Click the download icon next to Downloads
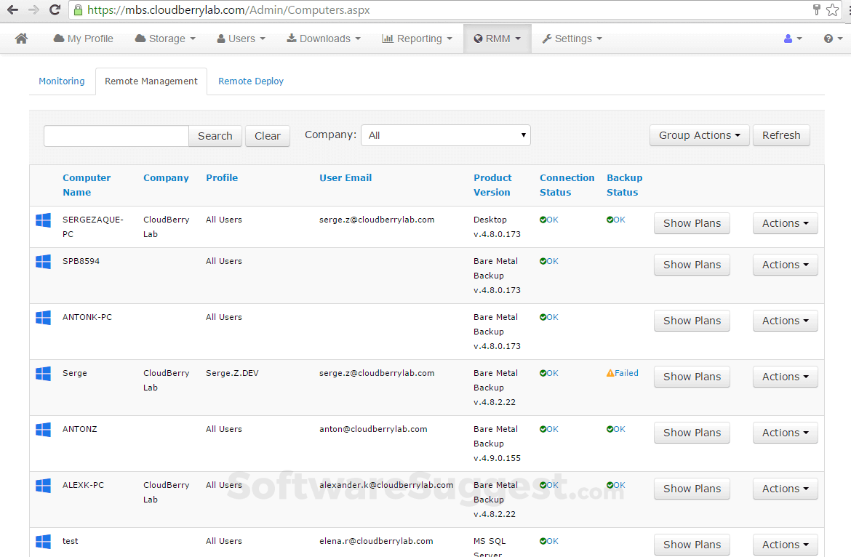The height and width of the screenshot is (557, 851). pos(293,38)
